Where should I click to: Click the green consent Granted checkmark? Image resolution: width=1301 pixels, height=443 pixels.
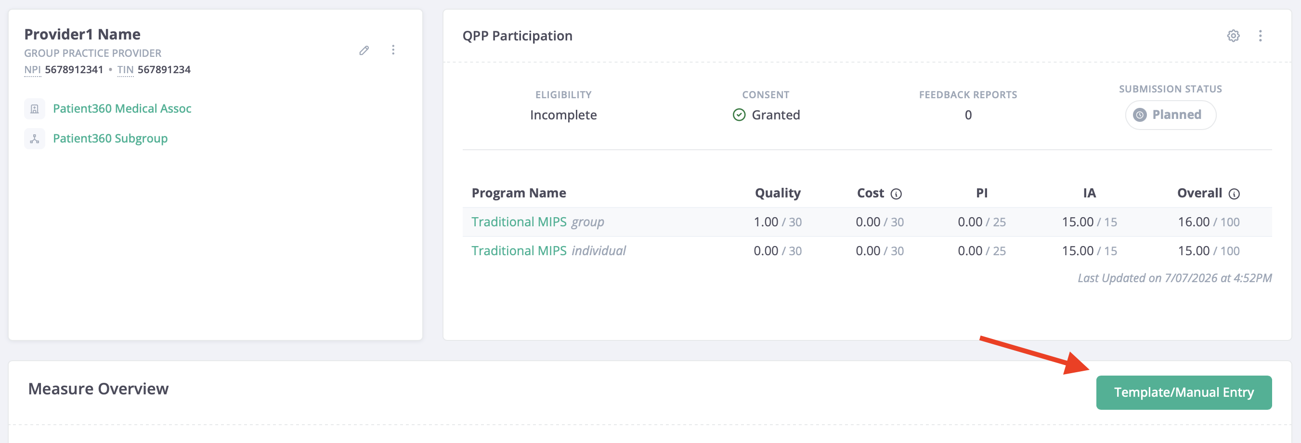pos(739,115)
